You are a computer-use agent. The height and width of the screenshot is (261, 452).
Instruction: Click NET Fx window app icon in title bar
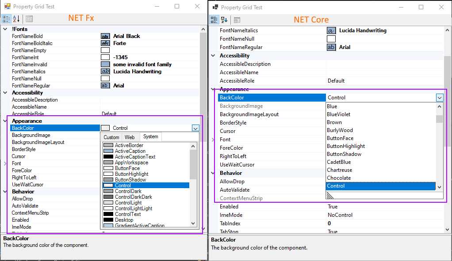[x=7, y=6]
